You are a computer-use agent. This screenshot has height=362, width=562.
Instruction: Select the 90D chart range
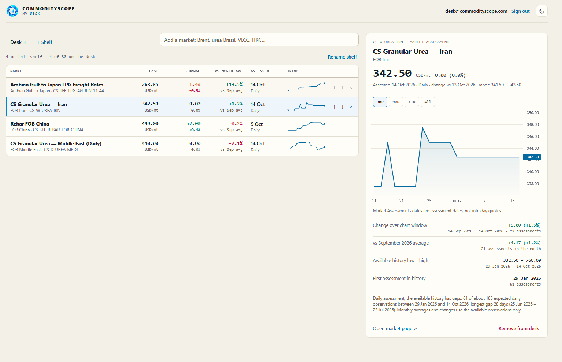pyautogui.click(x=396, y=102)
